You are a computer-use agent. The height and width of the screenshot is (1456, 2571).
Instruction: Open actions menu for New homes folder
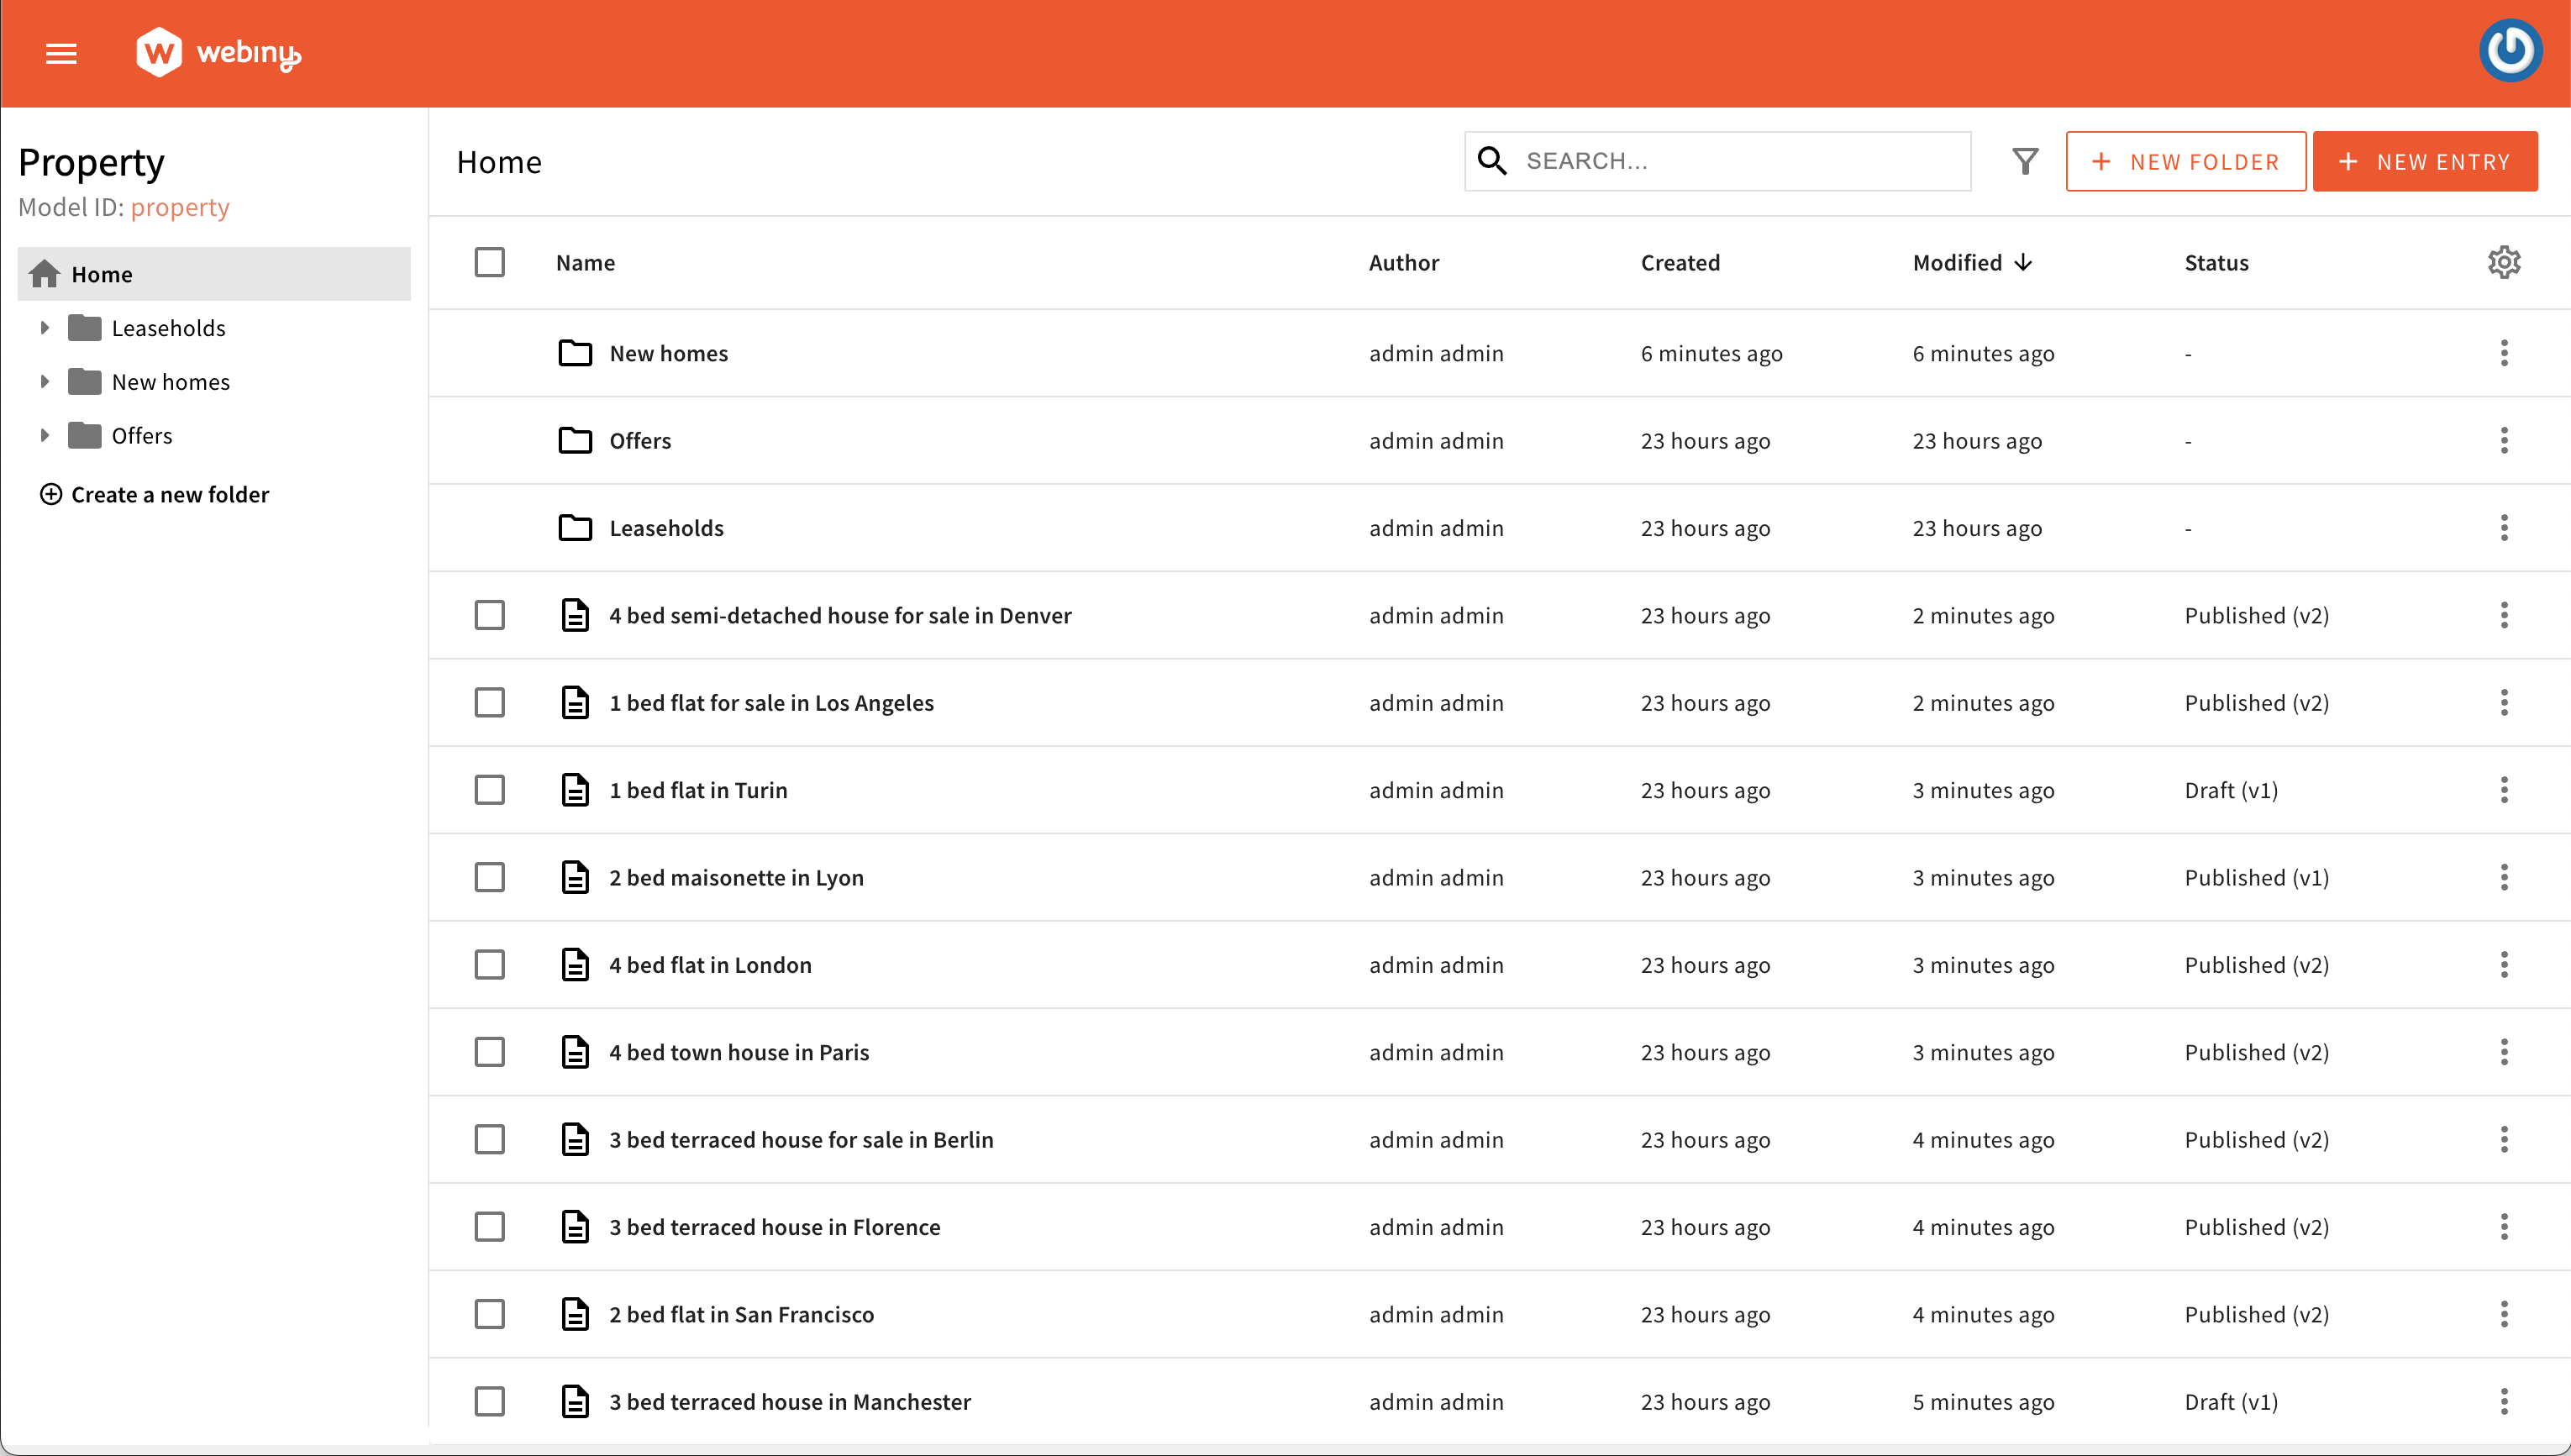(2503, 353)
